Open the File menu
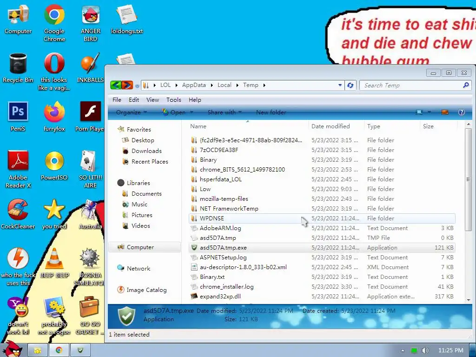The width and height of the screenshot is (476, 357). pos(117,100)
